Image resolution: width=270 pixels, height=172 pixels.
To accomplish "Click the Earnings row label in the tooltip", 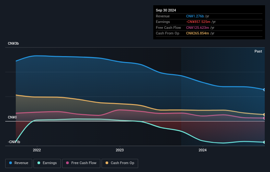I will coord(163,22).
